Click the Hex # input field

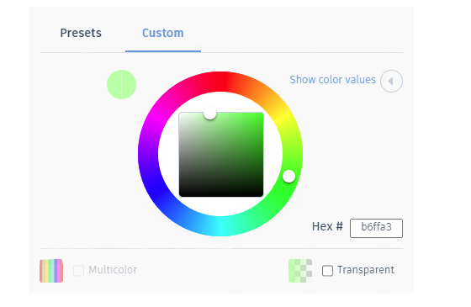coord(376,228)
